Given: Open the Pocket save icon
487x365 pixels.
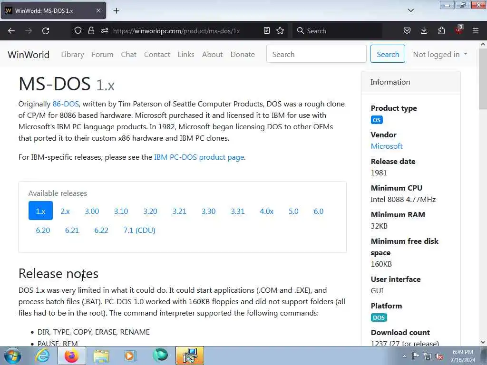Looking at the screenshot, I should tap(407, 30).
